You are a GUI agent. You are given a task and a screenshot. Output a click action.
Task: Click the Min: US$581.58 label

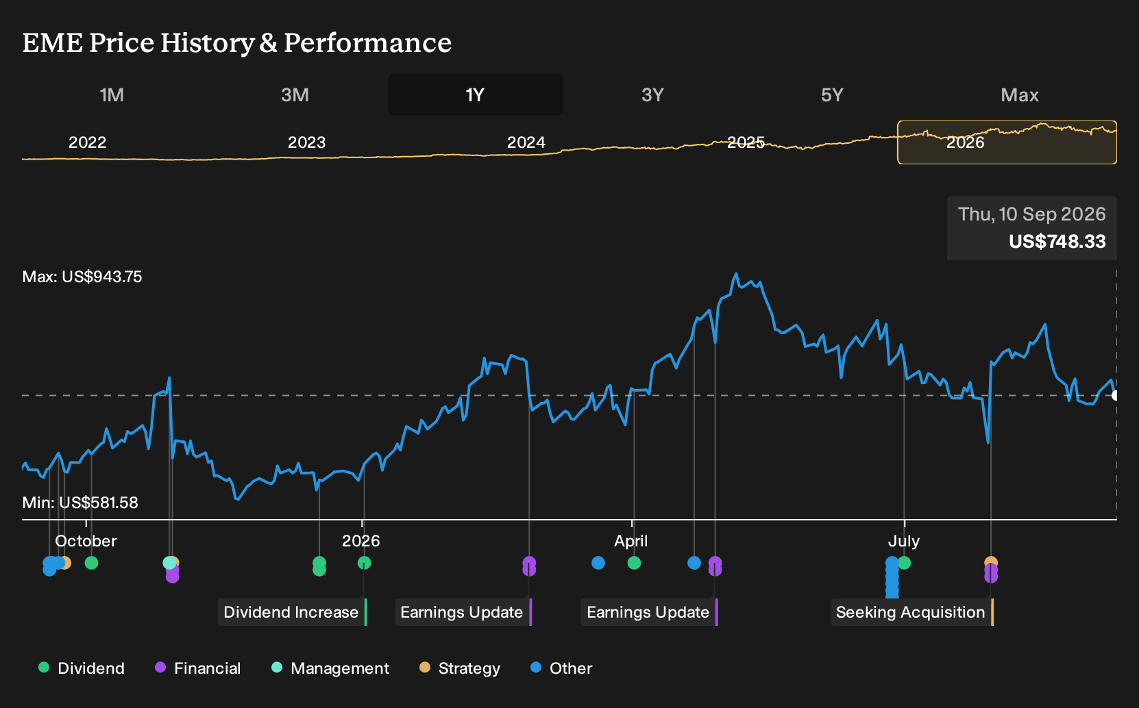pos(80,503)
